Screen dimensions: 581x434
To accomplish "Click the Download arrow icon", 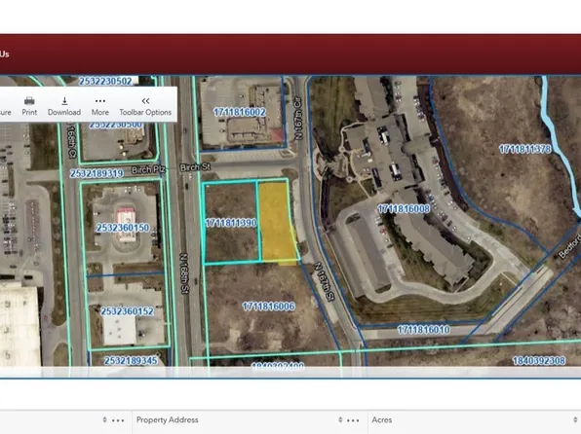I will (64, 101).
